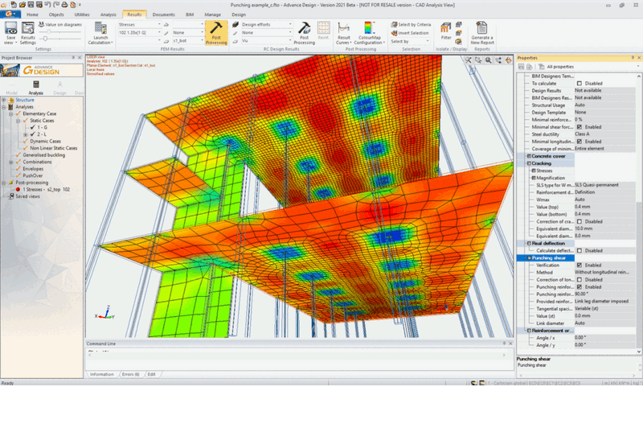Click the Print icon in quick access toolbar
Screen dimensions: 643x428
(64, 5)
